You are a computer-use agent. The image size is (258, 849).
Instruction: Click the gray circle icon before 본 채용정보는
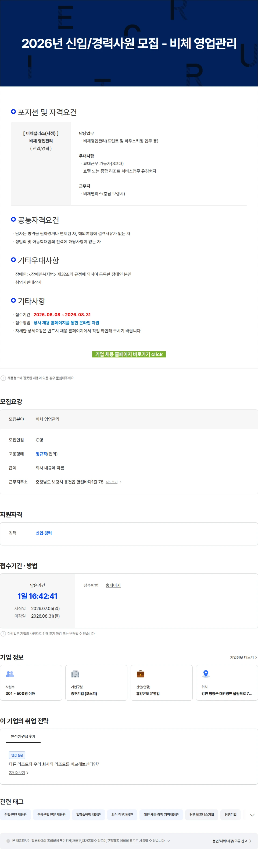(x=8, y=841)
